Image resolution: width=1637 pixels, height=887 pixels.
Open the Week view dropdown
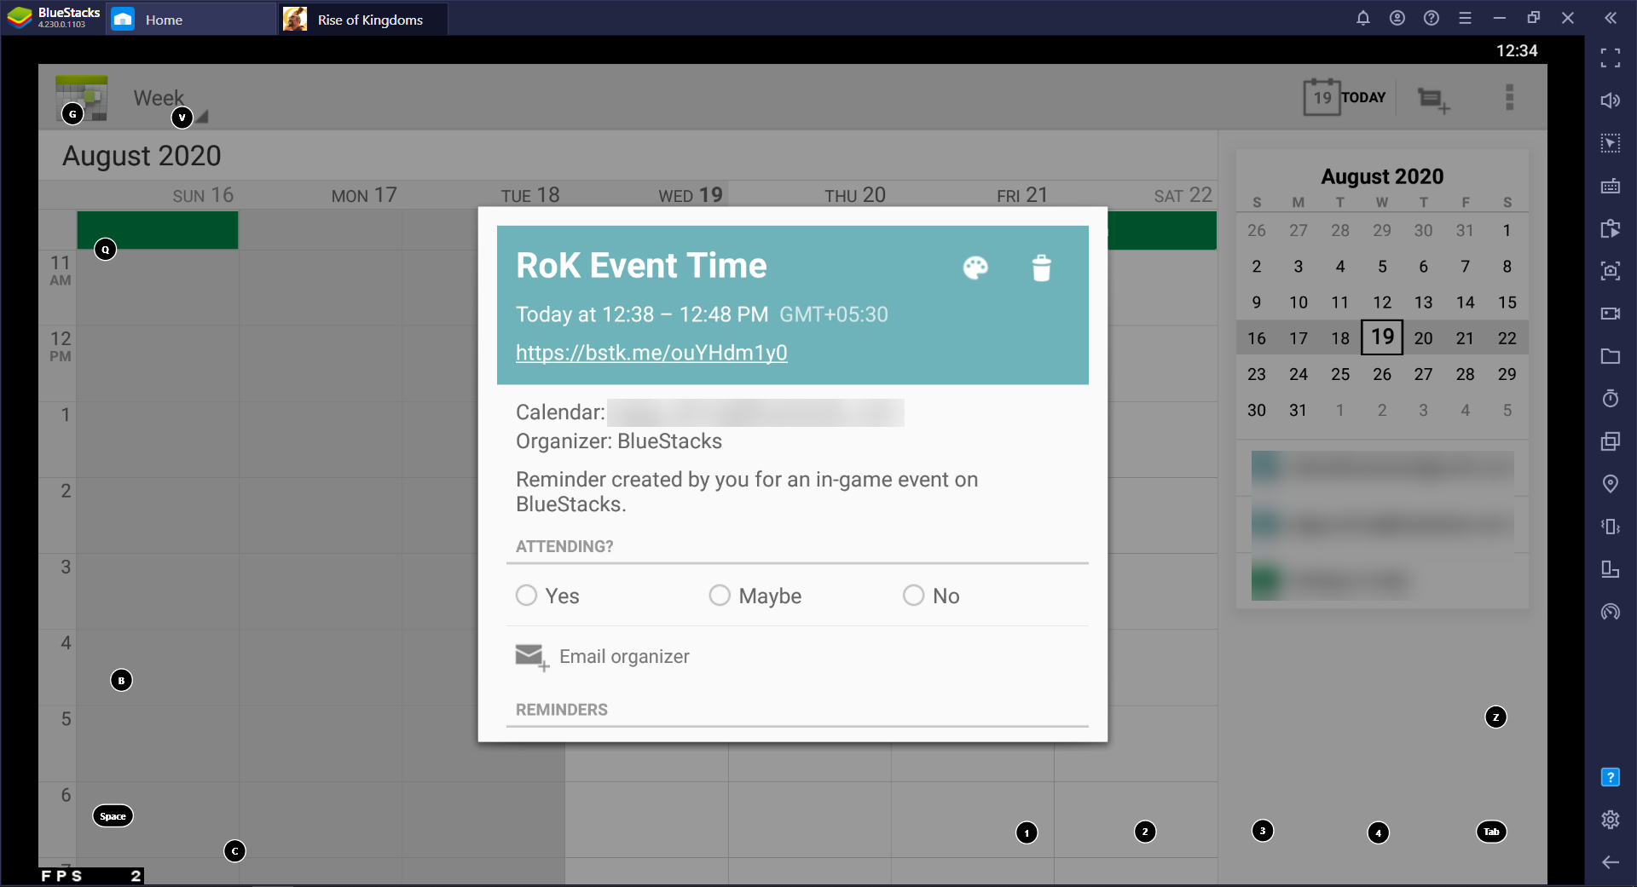(170, 102)
